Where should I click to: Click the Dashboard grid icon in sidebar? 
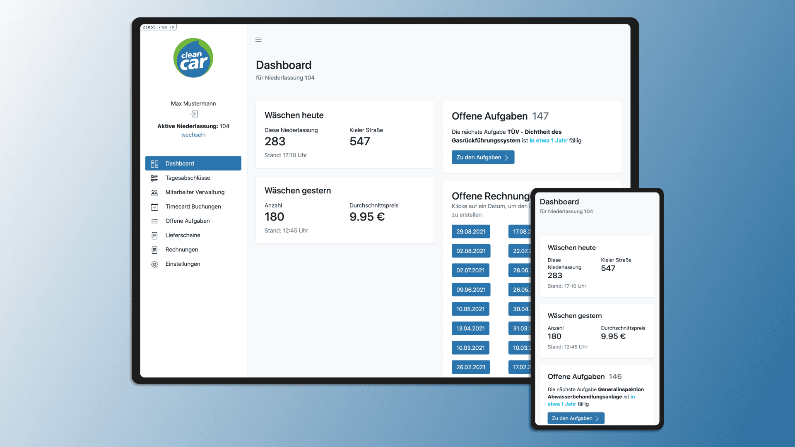(x=154, y=163)
